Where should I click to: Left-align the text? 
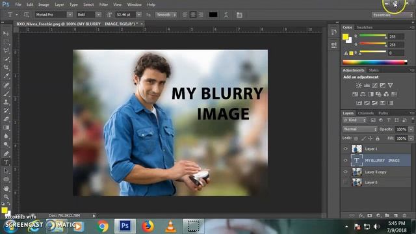[185, 15]
